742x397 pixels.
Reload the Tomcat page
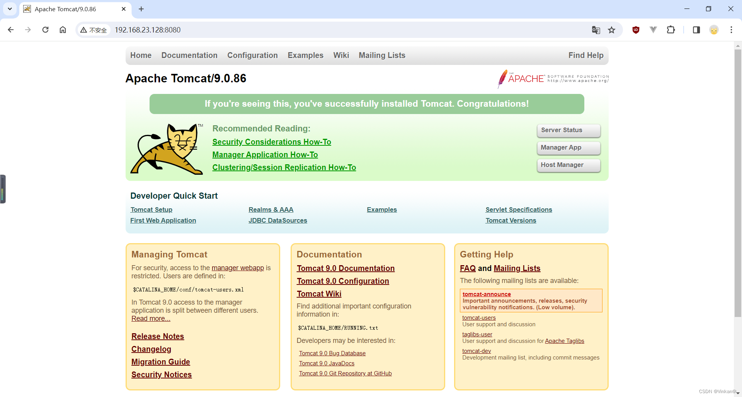coord(45,30)
